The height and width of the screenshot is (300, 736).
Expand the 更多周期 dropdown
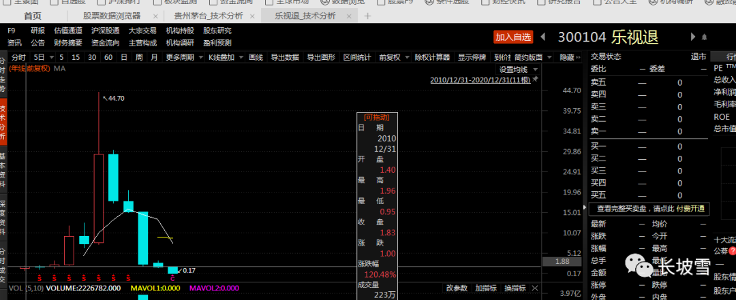pyautogui.click(x=200, y=57)
